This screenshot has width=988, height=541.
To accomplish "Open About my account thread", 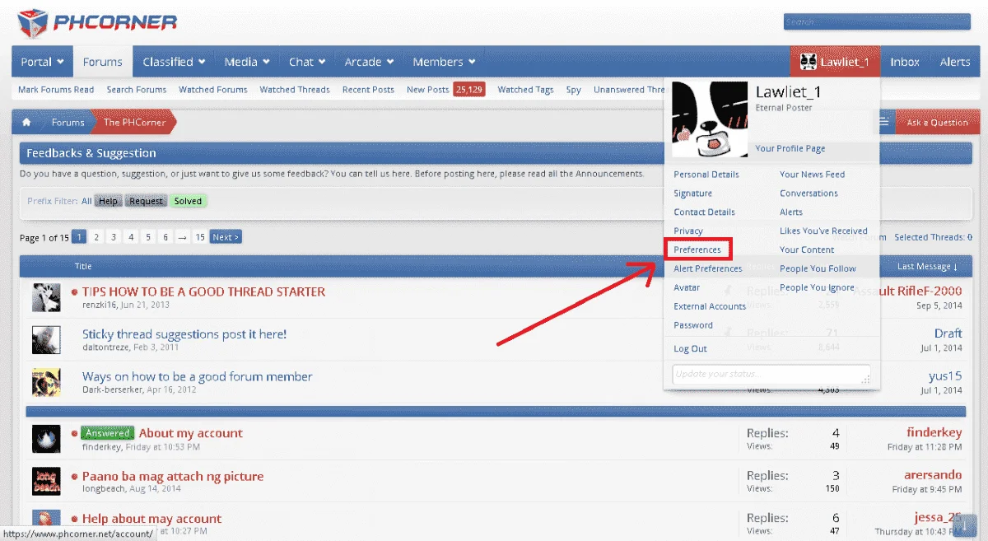I will pyautogui.click(x=191, y=433).
